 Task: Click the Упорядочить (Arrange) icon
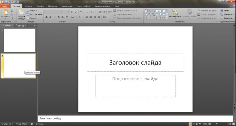(175, 12)
